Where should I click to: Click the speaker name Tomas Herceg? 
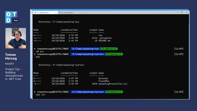click(11, 56)
